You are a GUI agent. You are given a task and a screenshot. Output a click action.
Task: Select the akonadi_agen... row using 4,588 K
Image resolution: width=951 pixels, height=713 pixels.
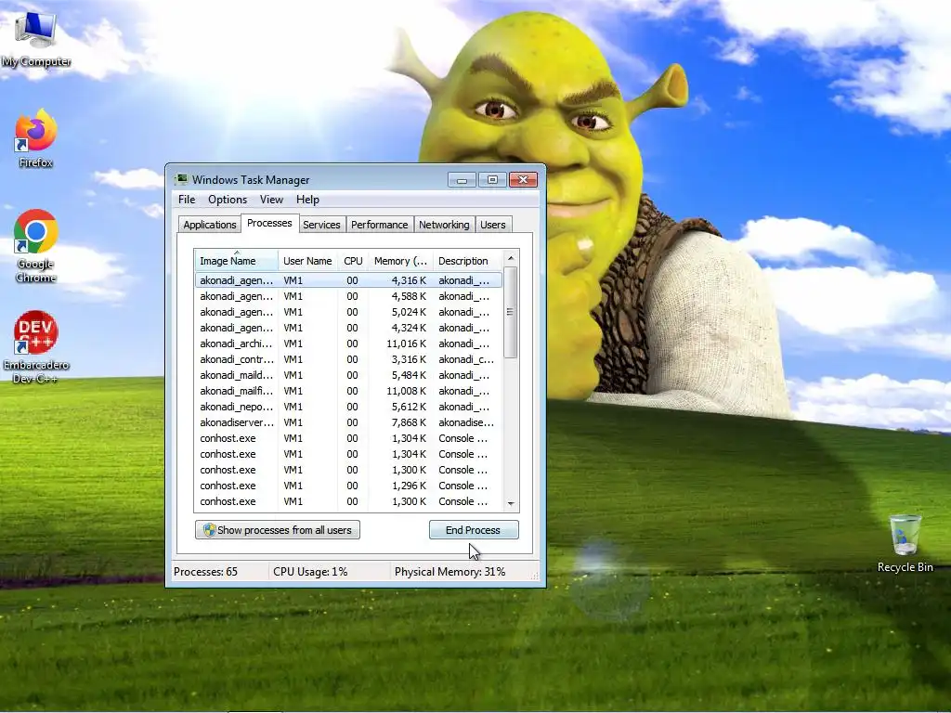tap(349, 296)
